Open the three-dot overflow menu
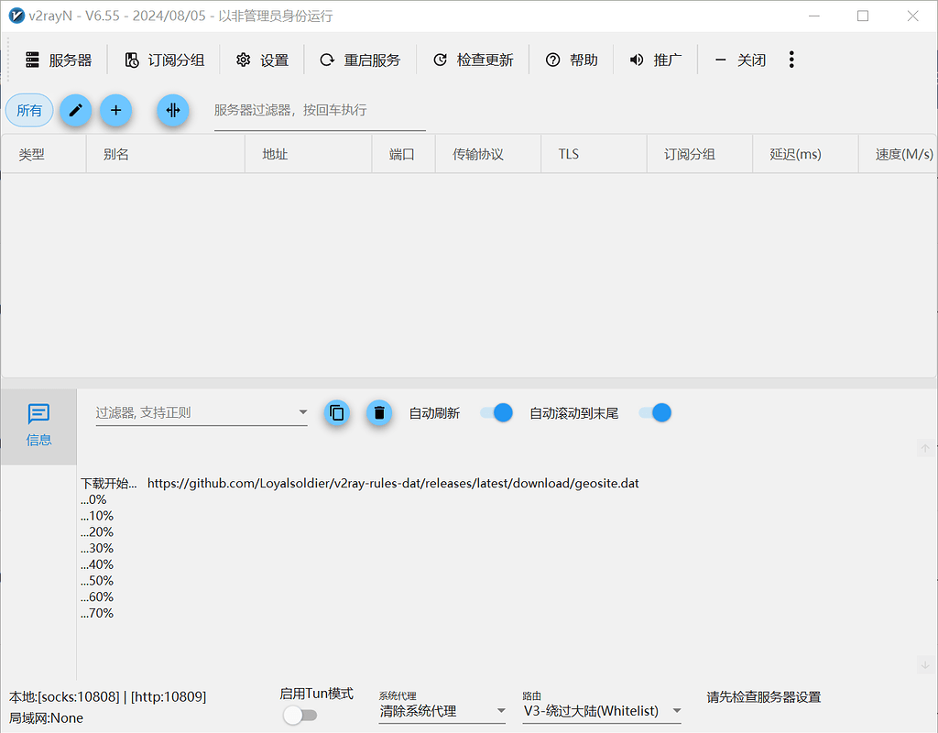The height and width of the screenshot is (733, 938). pos(791,60)
